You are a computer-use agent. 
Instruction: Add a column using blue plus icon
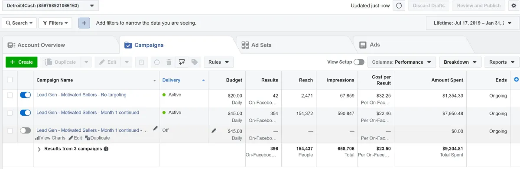pyautogui.click(x=516, y=79)
